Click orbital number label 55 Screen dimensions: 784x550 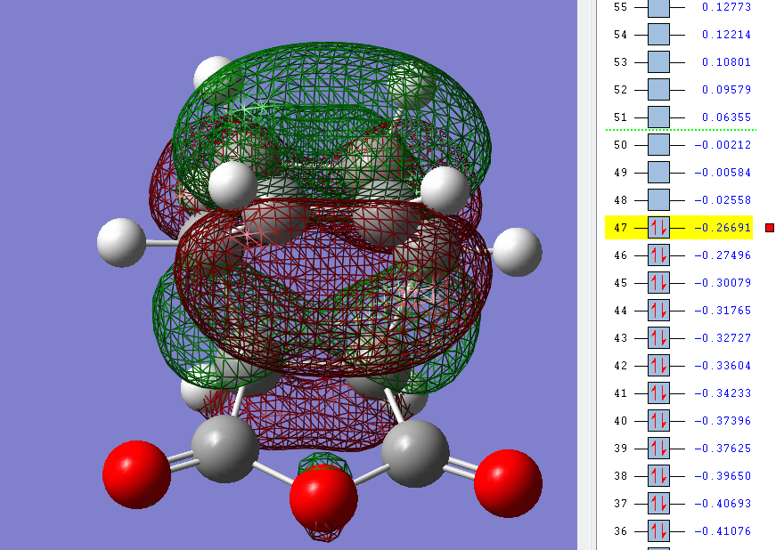620,7
